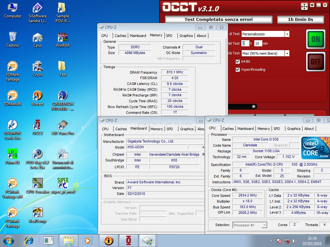Open POV-Ray v3.7 beta shortcut
This screenshot has height=247, width=330.
(37, 159)
